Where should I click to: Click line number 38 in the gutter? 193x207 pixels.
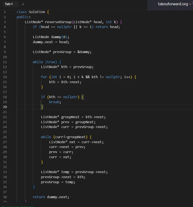coord(5,197)
